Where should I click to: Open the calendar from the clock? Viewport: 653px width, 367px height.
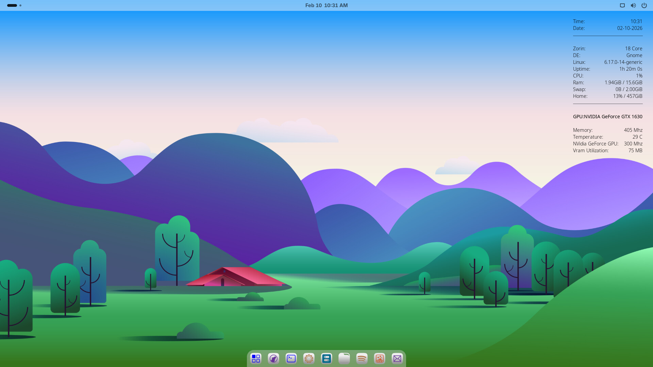pyautogui.click(x=326, y=5)
